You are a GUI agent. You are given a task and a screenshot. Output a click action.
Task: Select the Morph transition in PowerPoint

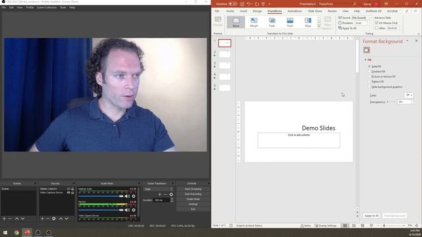254,22
